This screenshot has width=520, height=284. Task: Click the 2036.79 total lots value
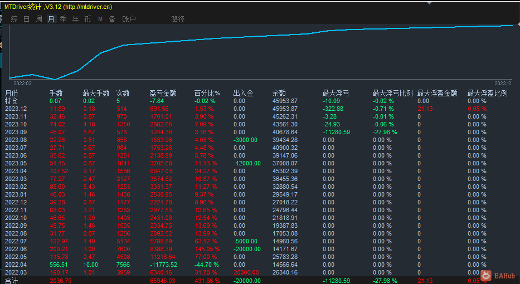[61, 281]
